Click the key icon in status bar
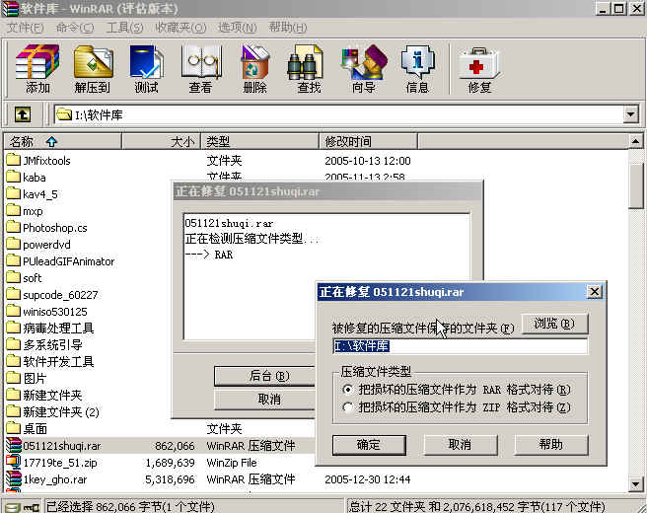Screen dimensions: 647x513 pos(31,507)
